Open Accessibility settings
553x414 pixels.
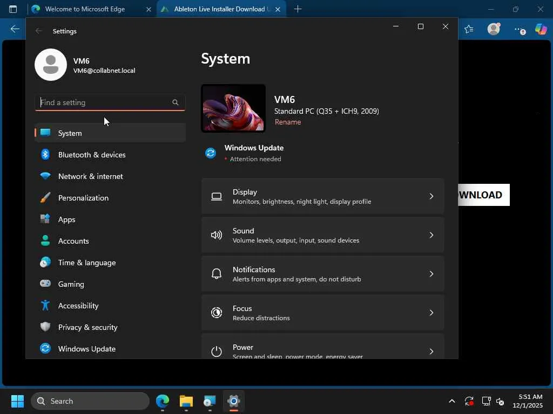pyautogui.click(x=78, y=306)
